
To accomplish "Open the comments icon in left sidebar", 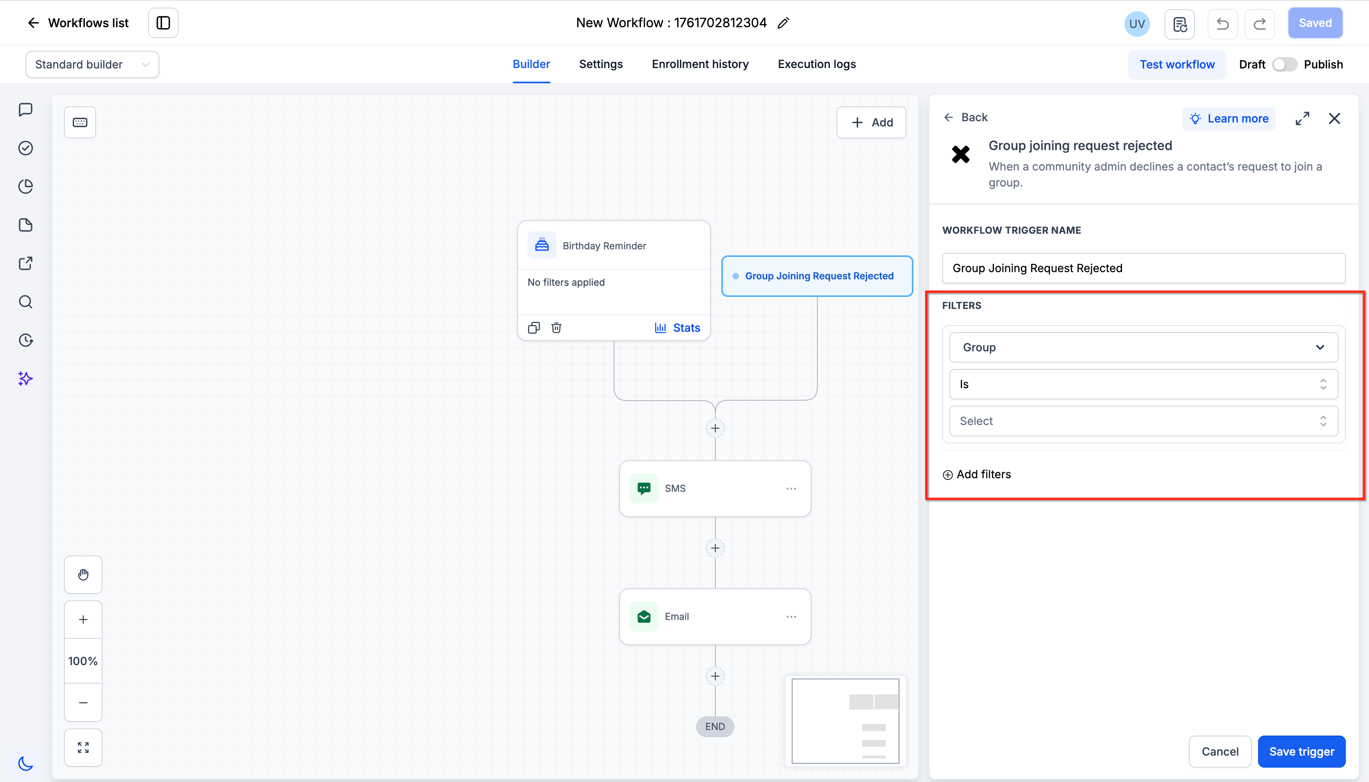I will pos(26,110).
